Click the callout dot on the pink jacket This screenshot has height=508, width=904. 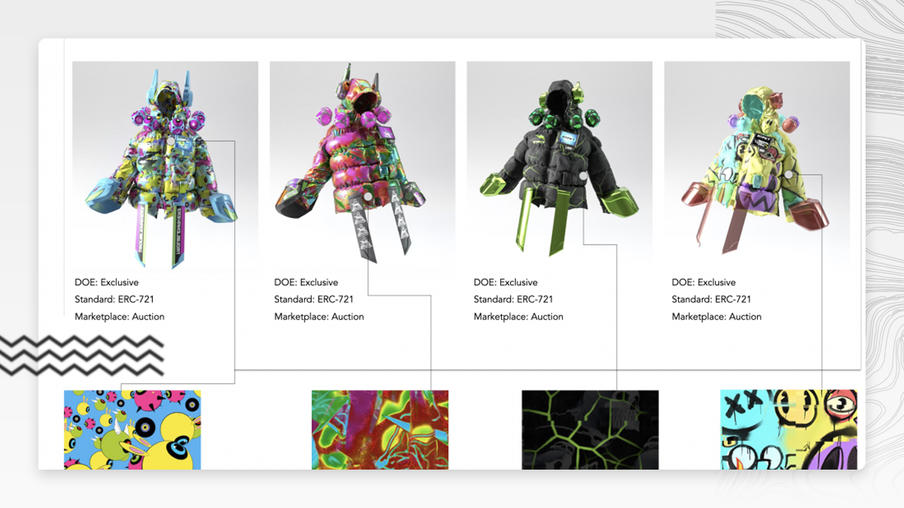(368, 196)
